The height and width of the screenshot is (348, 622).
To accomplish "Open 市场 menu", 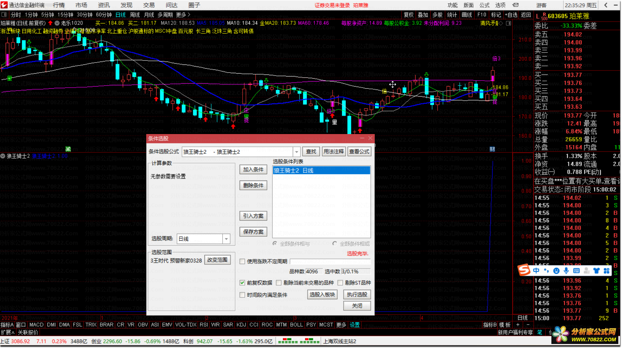I will 81,5.
